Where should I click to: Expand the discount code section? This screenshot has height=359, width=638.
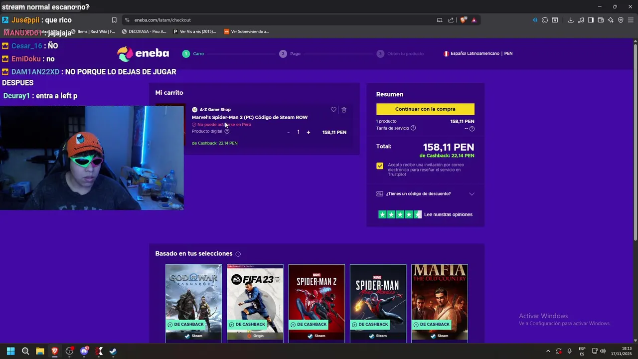(425, 193)
